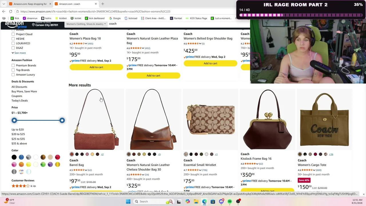This screenshot has height=206, width=366.
Task: Filter price by 'Up to $20'
Action: point(18,130)
